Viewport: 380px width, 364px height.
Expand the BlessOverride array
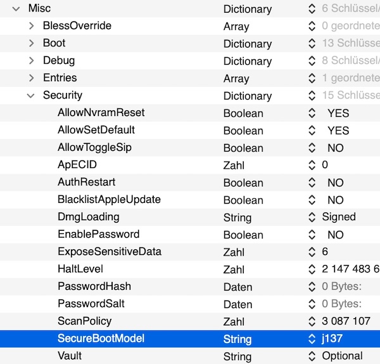31,26
